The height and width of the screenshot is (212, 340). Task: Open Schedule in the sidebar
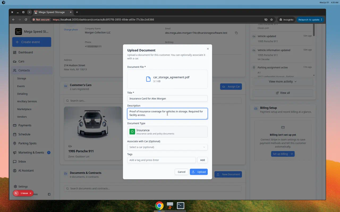pyautogui.click(x=32, y=134)
